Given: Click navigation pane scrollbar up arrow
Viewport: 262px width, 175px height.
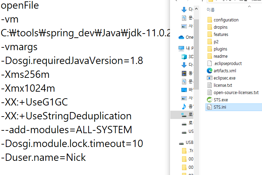Looking at the screenshot, I should tap(196, 9).
